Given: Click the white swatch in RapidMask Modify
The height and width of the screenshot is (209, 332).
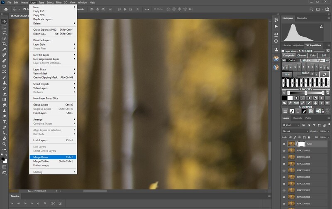Looking at the screenshot, I should [290, 98].
